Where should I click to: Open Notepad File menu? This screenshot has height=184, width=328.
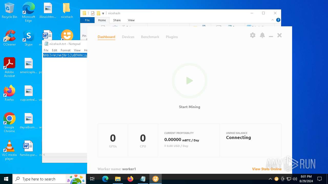click(x=46, y=50)
